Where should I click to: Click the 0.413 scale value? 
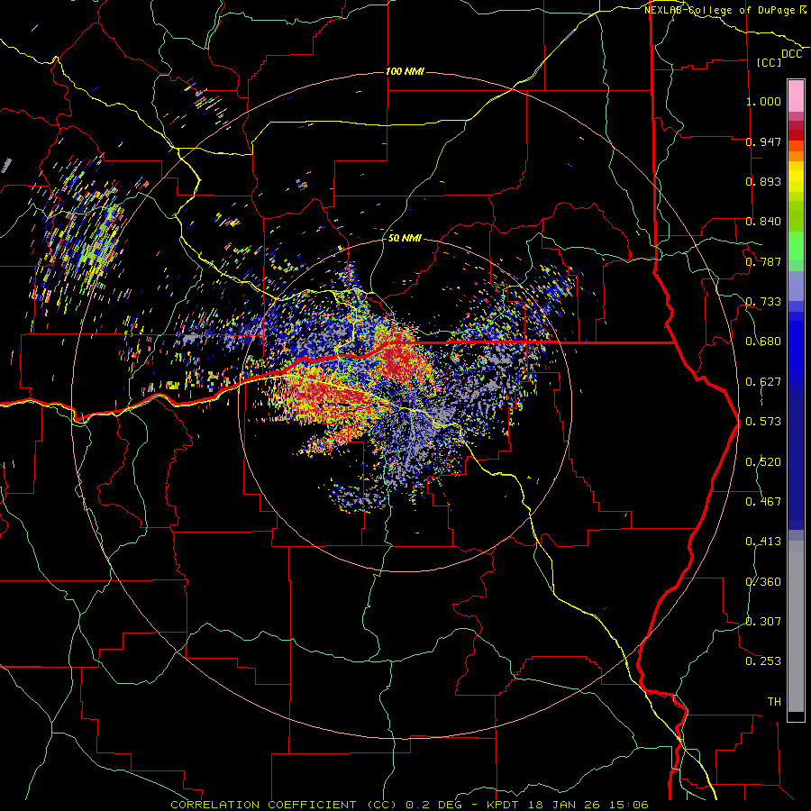pyautogui.click(x=763, y=542)
